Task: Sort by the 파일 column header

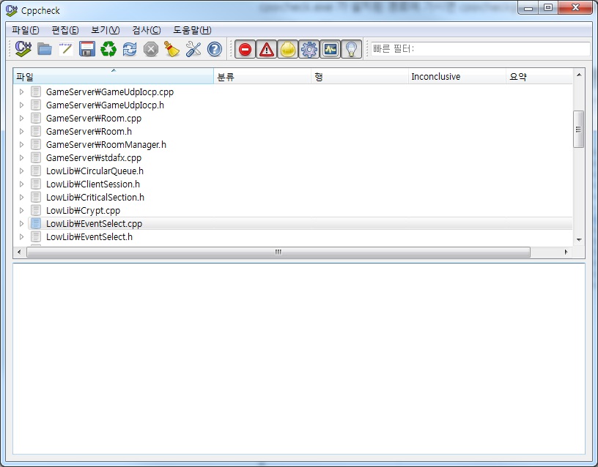Action: (x=114, y=77)
